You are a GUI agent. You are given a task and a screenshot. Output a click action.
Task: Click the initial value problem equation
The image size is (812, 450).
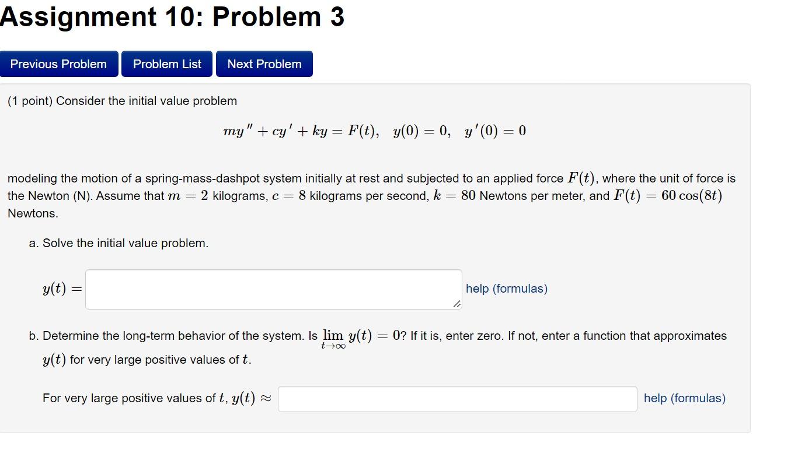(374, 130)
